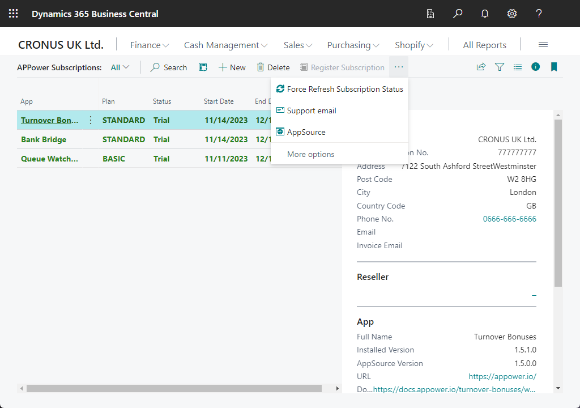The height and width of the screenshot is (408, 580).
Task: Toggle the list view layout icon
Action: pyautogui.click(x=518, y=67)
